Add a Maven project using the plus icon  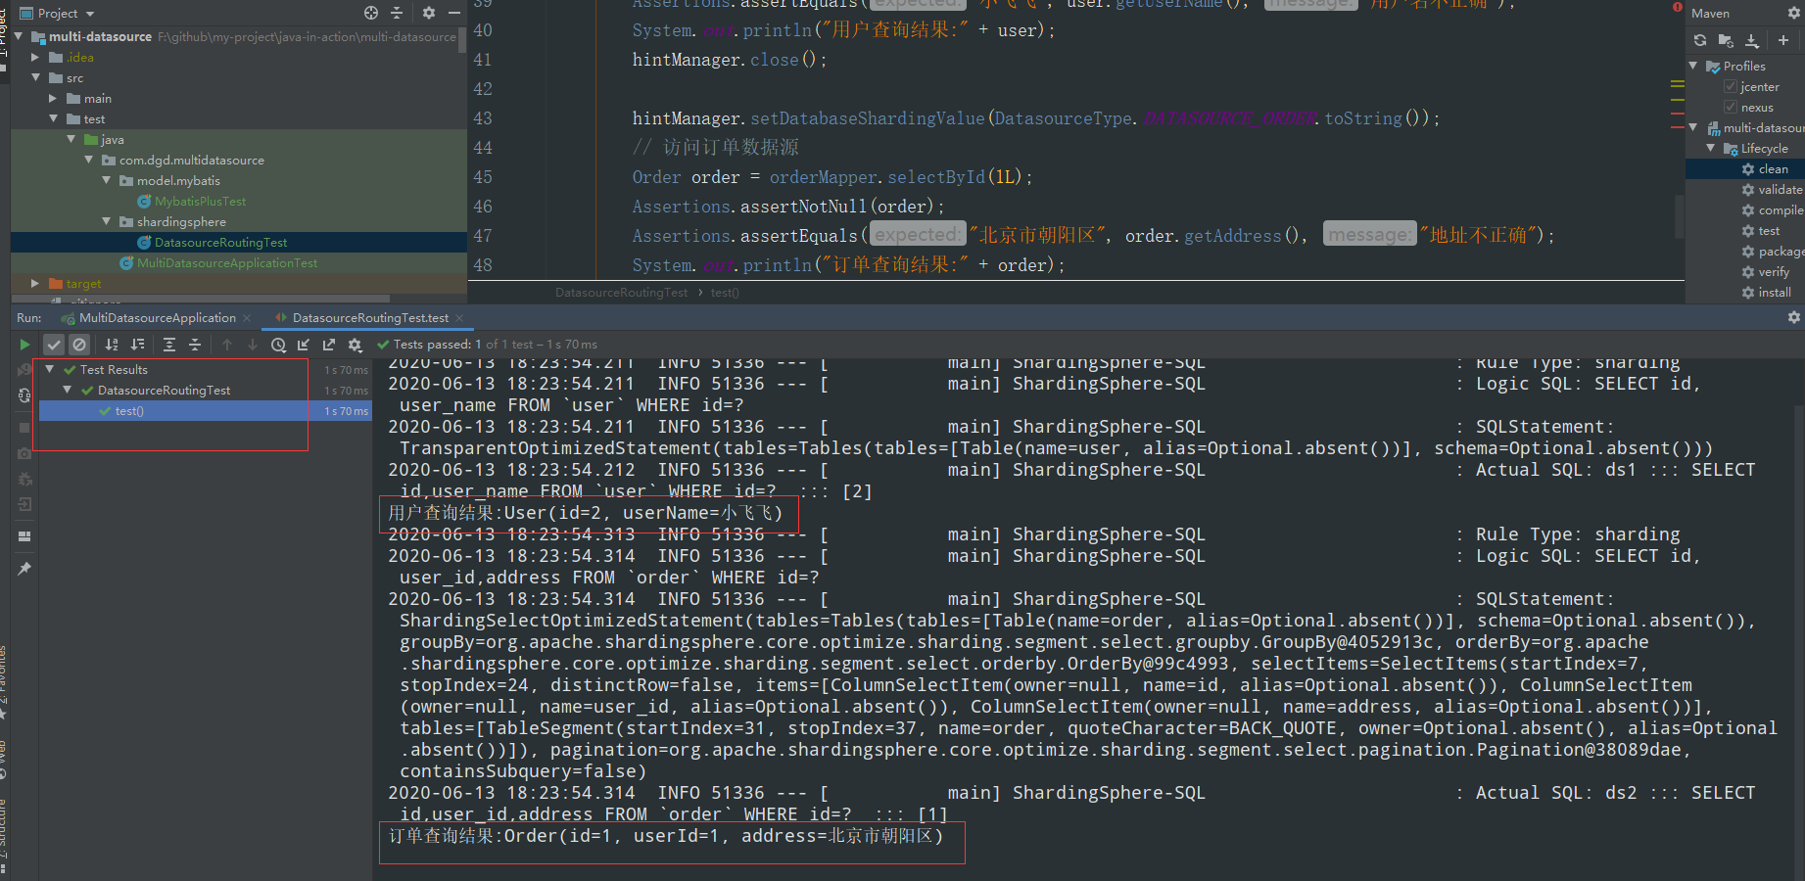(x=1782, y=40)
